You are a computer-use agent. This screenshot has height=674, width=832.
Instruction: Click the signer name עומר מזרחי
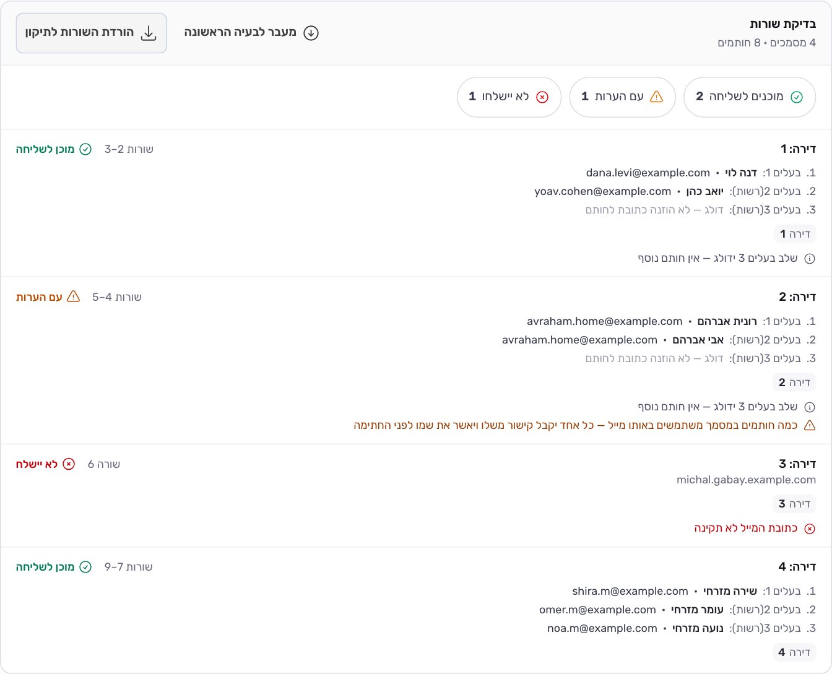pos(698,610)
